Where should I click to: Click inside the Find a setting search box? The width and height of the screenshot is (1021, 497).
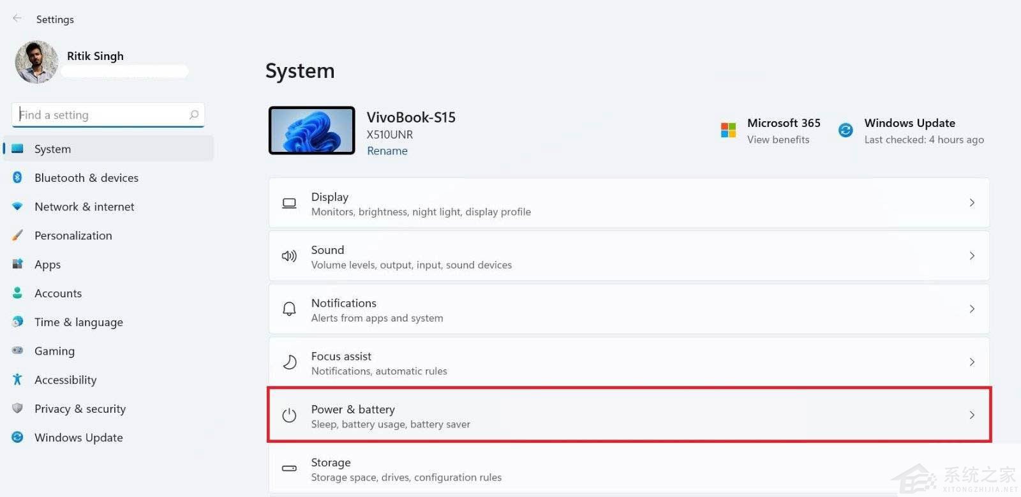tap(107, 115)
